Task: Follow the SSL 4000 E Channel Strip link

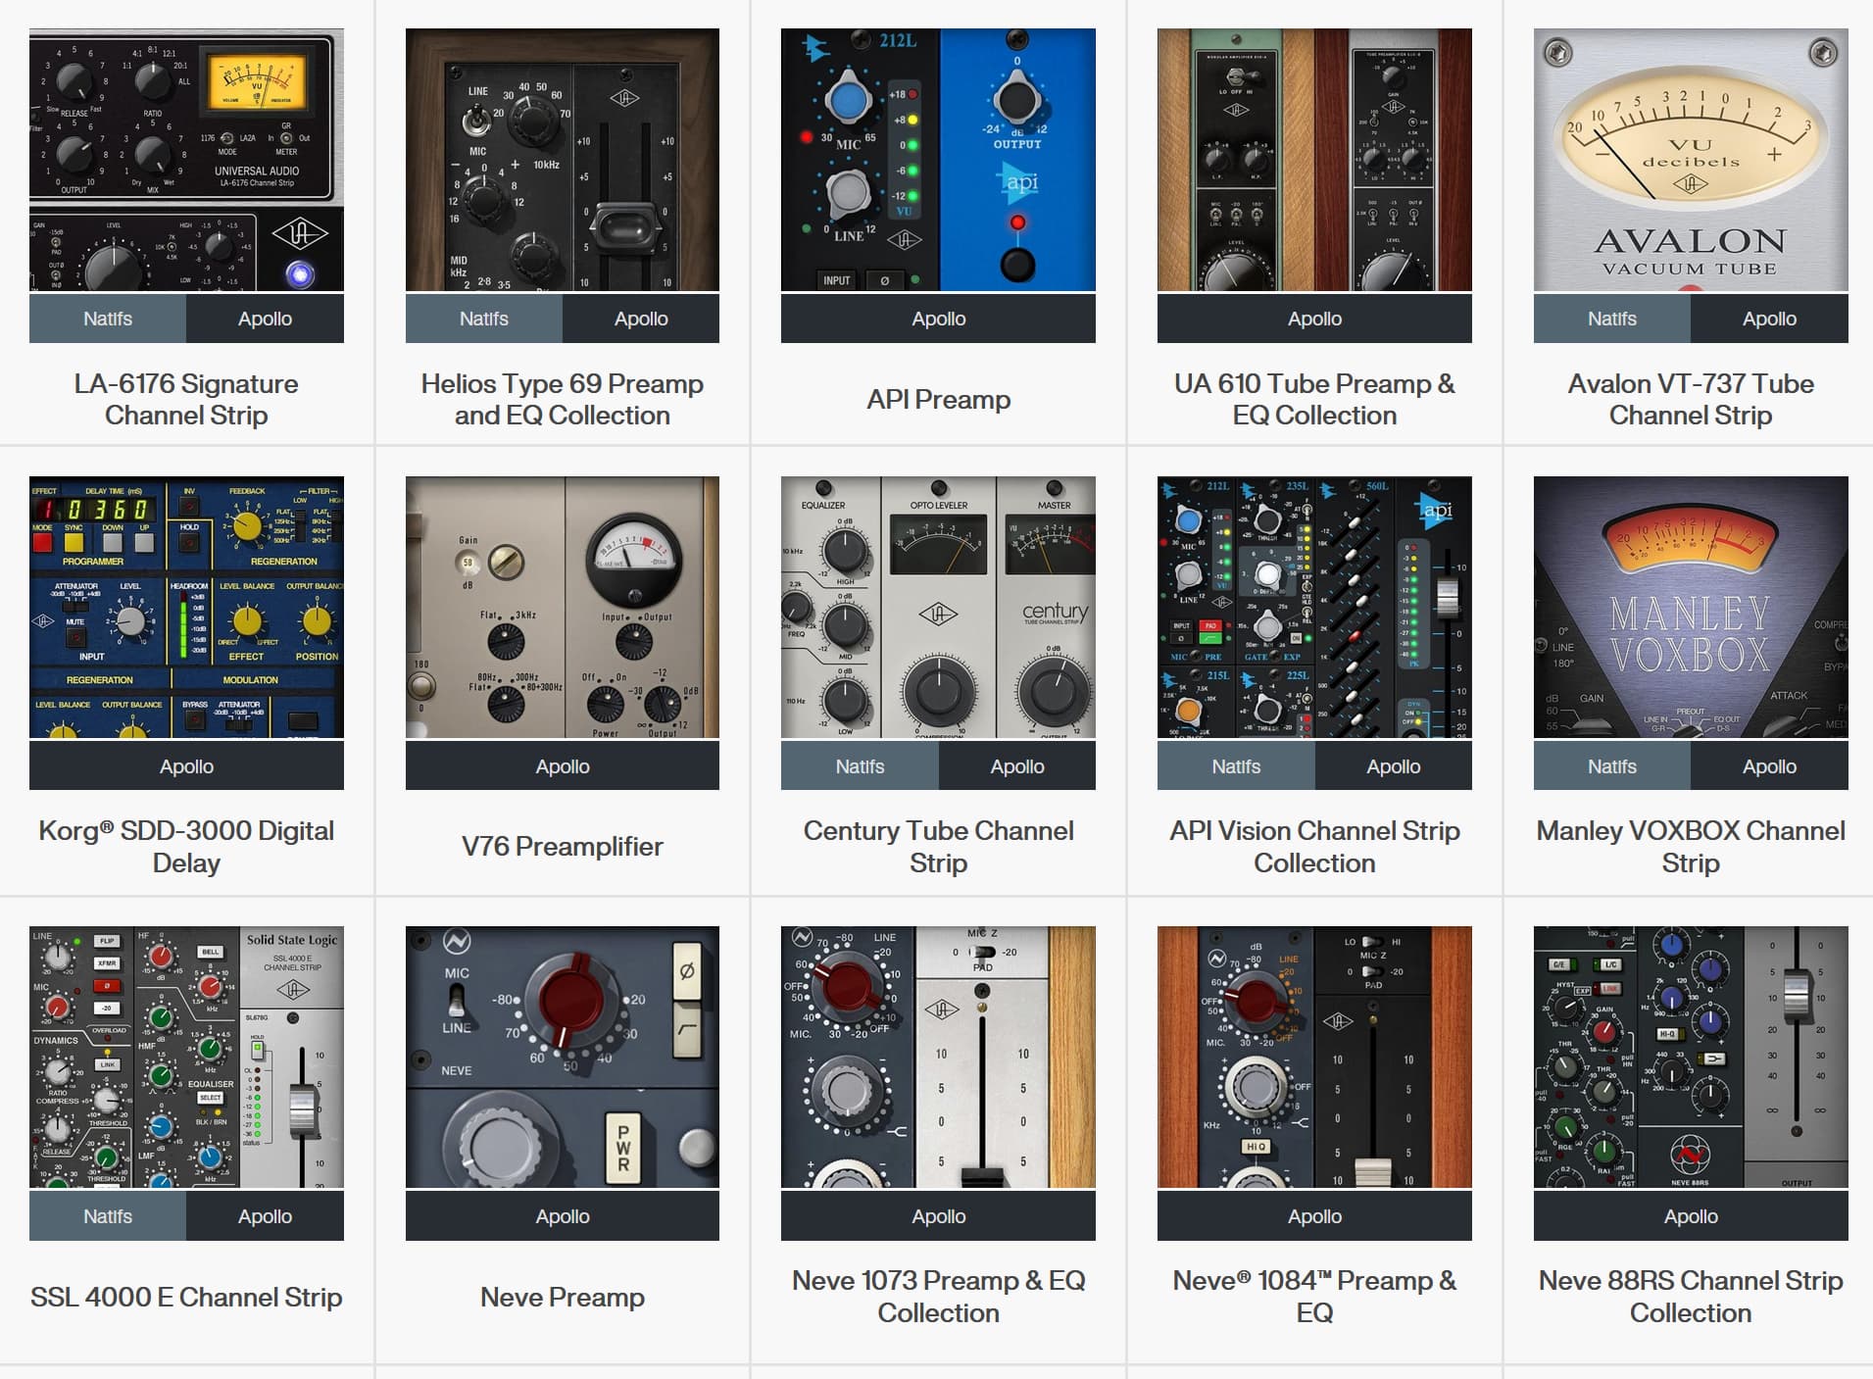Action: tap(186, 1297)
